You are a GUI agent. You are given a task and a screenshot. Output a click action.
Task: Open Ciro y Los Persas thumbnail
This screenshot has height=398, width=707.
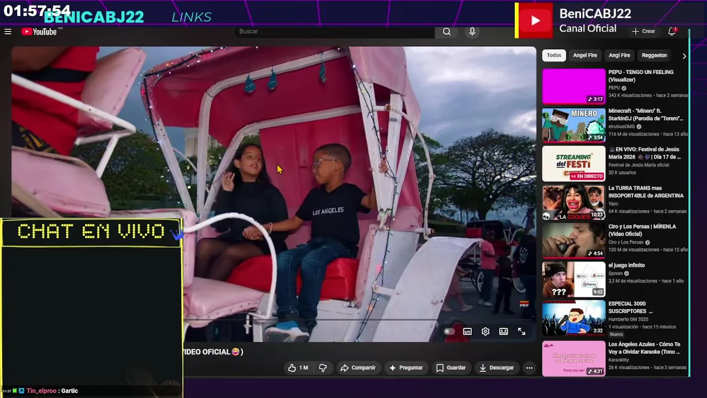coord(574,241)
